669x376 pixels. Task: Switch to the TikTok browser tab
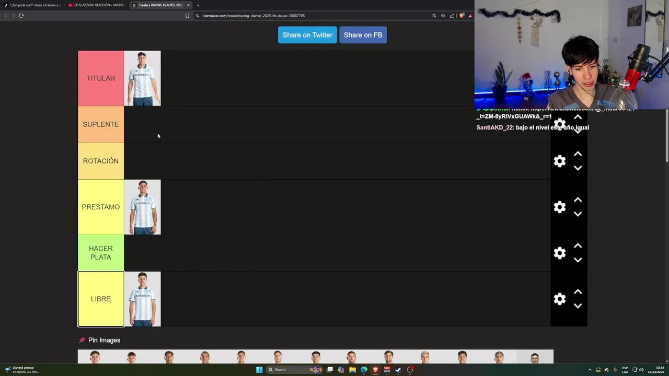click(32, 5)
